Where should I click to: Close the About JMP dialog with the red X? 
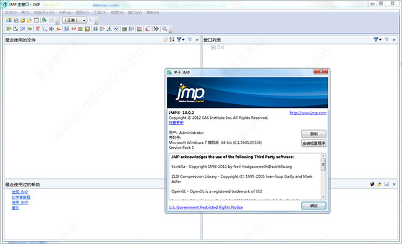(x=321, y=71)
